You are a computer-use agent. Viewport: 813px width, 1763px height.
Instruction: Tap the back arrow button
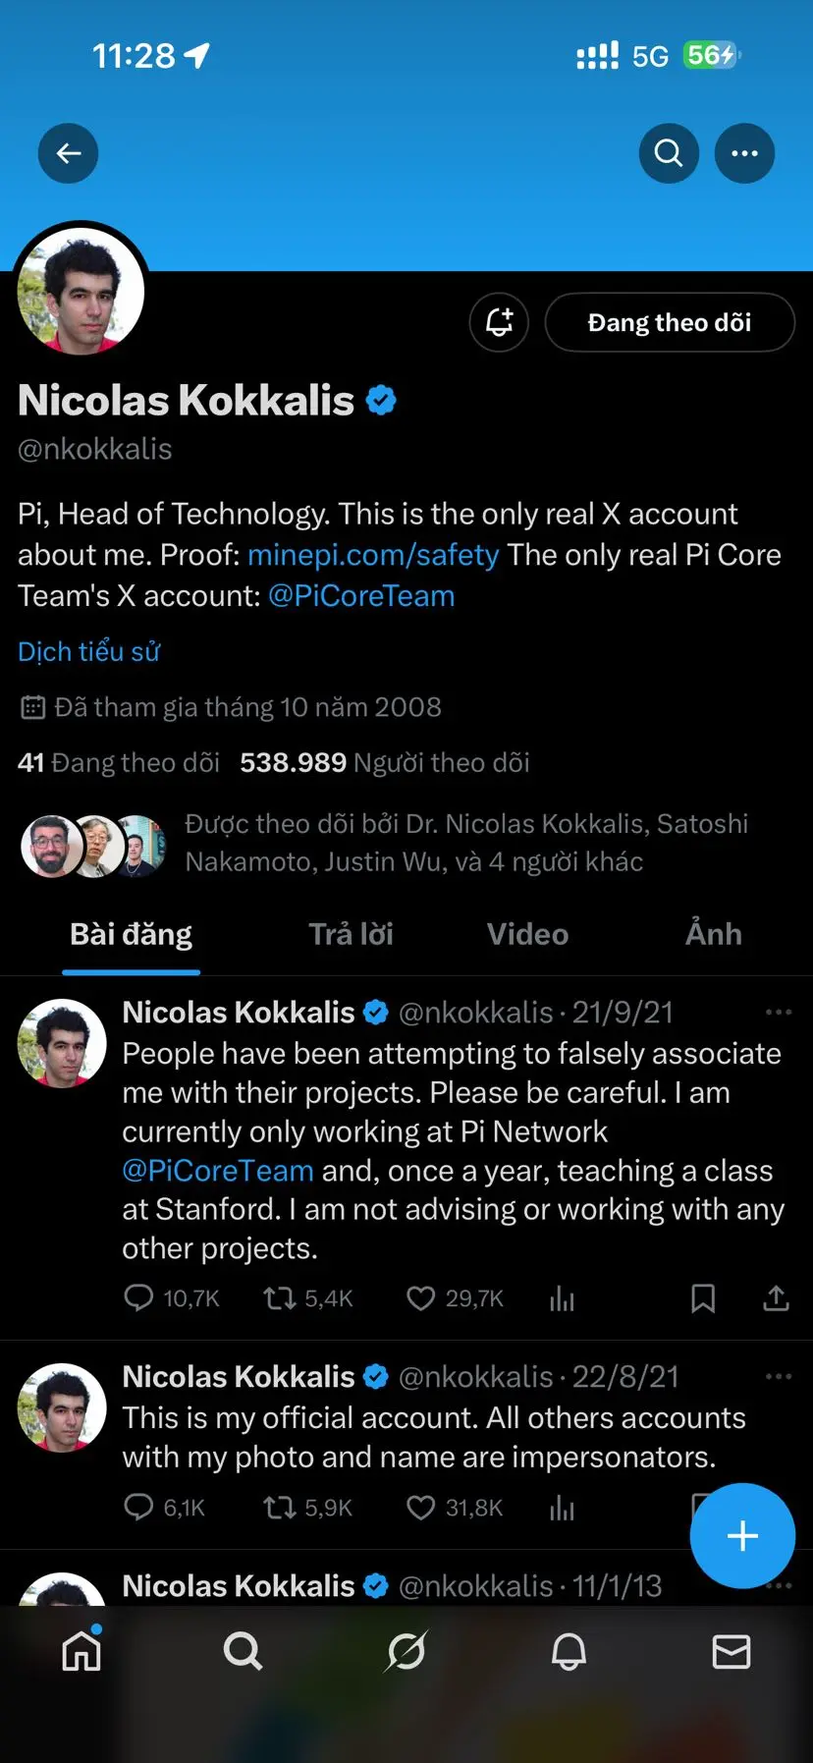pos(68,153)
